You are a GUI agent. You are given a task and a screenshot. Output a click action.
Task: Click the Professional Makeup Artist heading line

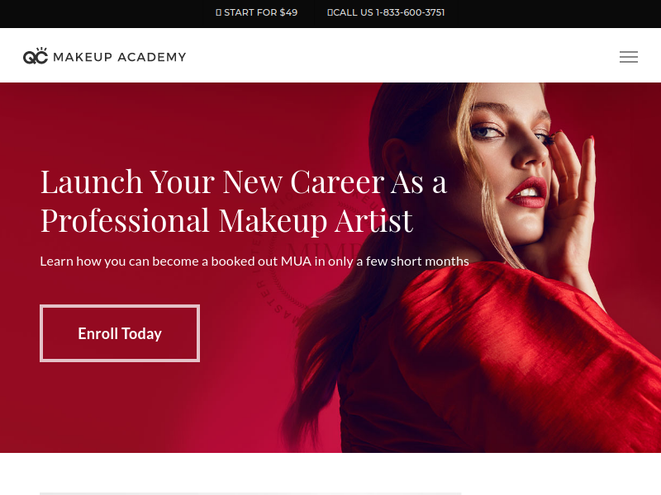226,220
